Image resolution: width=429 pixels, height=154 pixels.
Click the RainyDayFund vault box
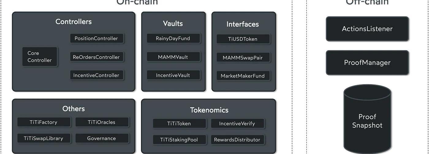(x=173, y=39)
